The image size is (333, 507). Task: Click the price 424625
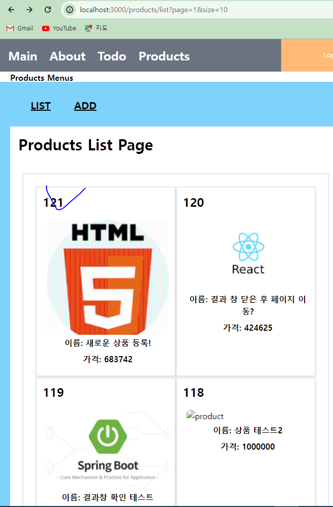[x=248, y=328]
